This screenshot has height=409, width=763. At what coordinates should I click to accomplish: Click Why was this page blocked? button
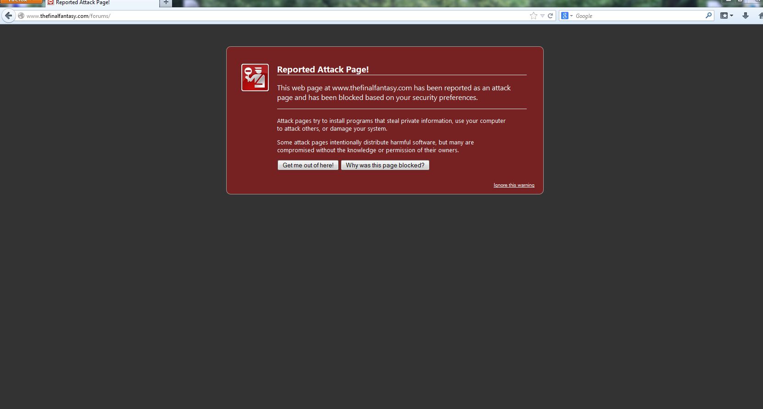click(x=385, y=165)
